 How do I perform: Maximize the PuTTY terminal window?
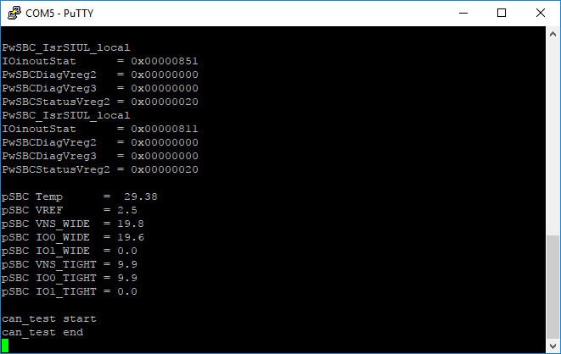[502, 13]
